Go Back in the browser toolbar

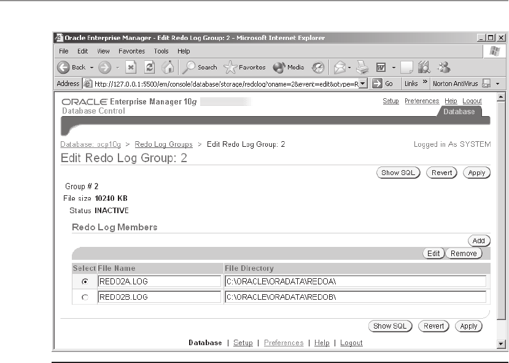[x=71, y=68]
